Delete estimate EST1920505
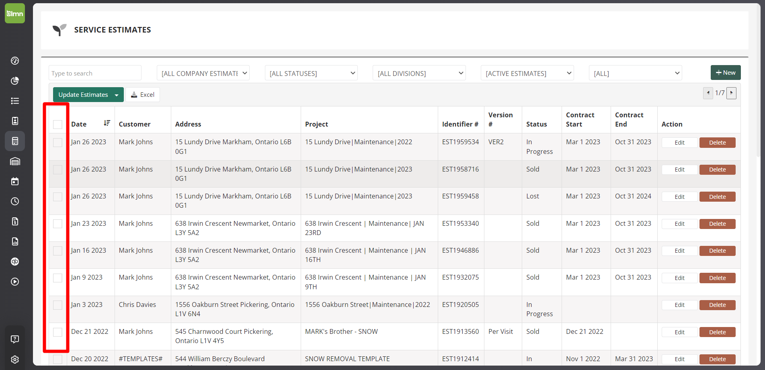This screenshot has width=765, height=370. click(718, 305)
